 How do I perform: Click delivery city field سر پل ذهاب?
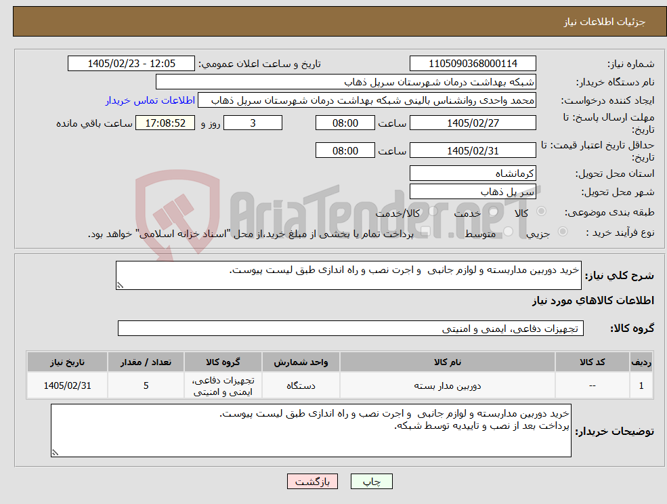473,192
